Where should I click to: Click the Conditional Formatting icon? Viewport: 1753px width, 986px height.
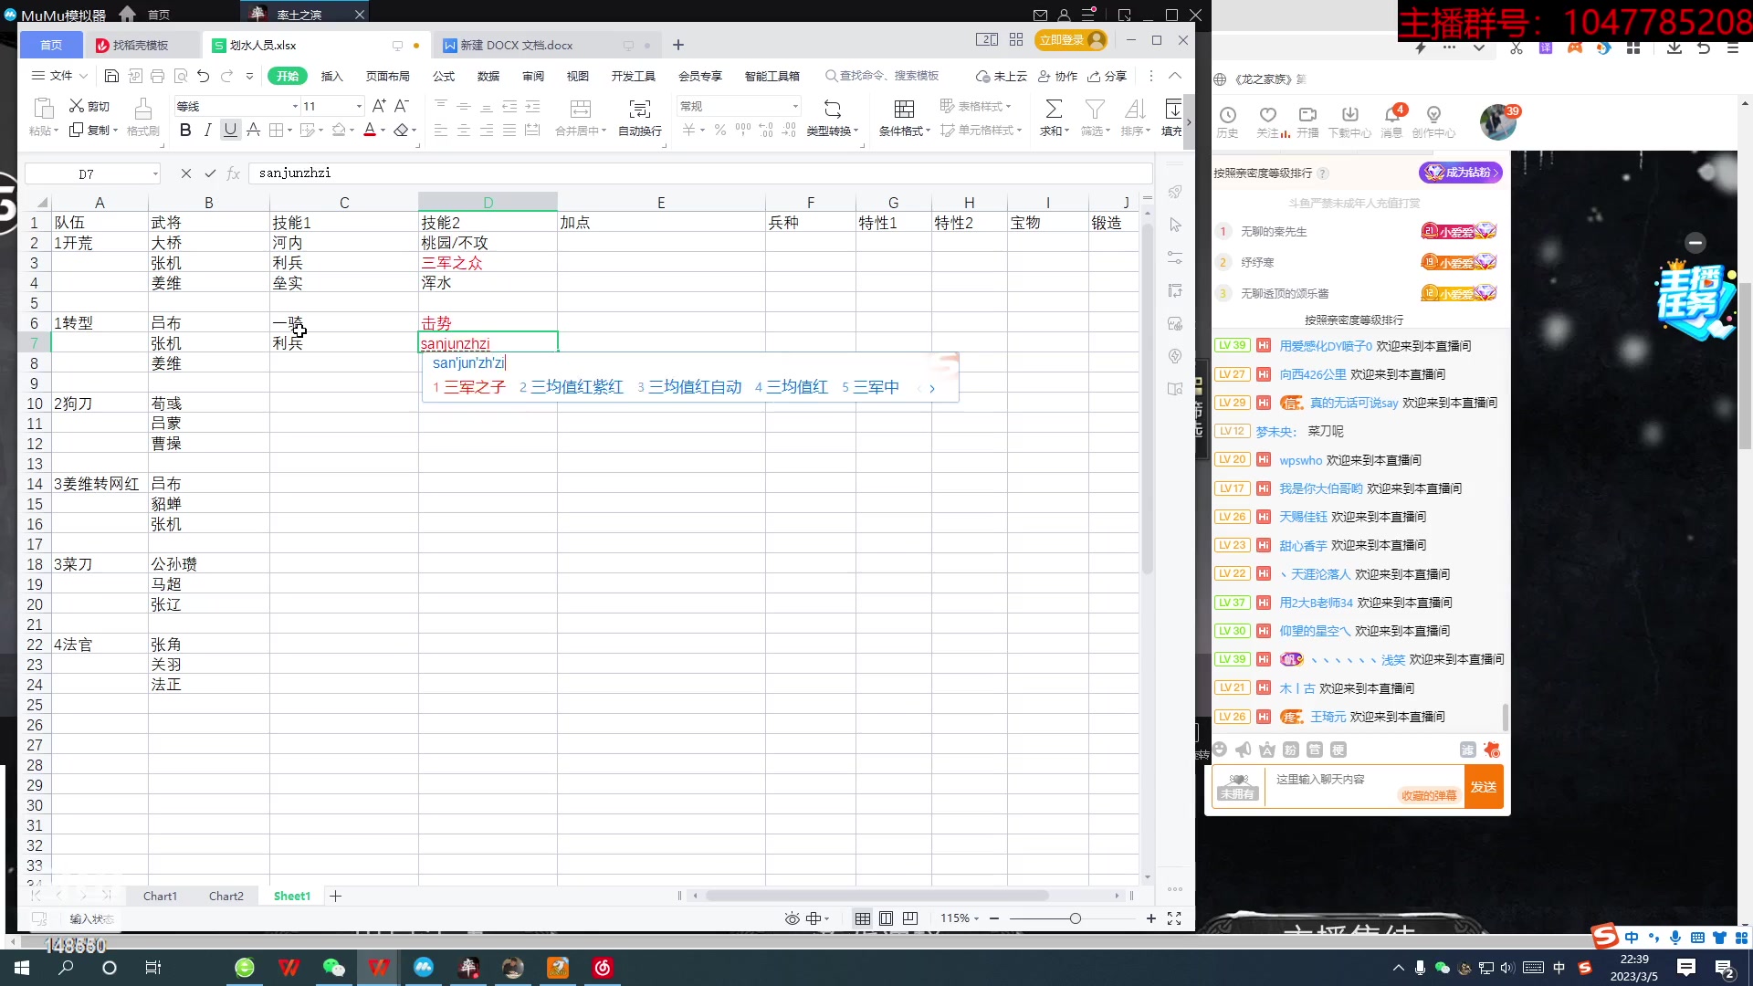[x=904, y=110]
